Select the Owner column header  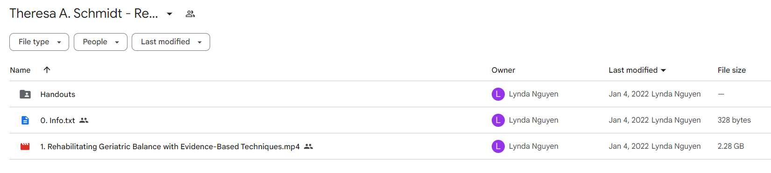coord(503,70)
